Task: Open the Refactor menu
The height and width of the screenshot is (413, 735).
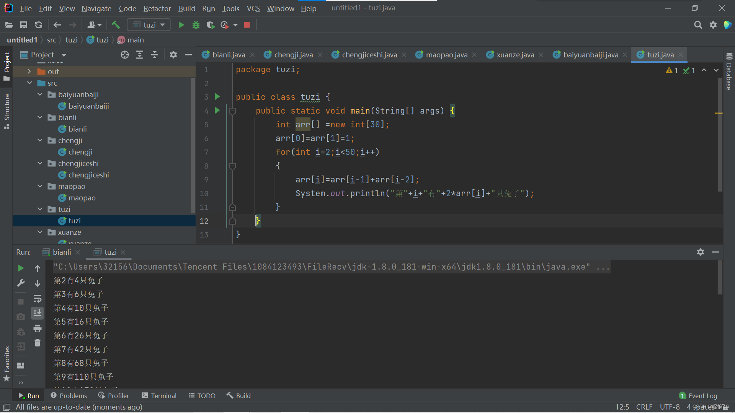Action: (157, 8)
